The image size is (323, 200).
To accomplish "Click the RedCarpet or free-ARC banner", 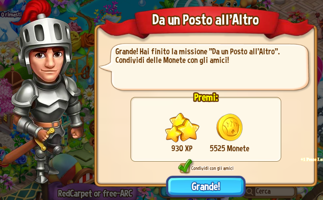I will [x=95, y=194].
